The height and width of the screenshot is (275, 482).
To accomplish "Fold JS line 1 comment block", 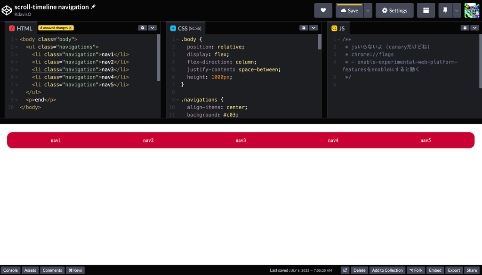I will 339,39.
